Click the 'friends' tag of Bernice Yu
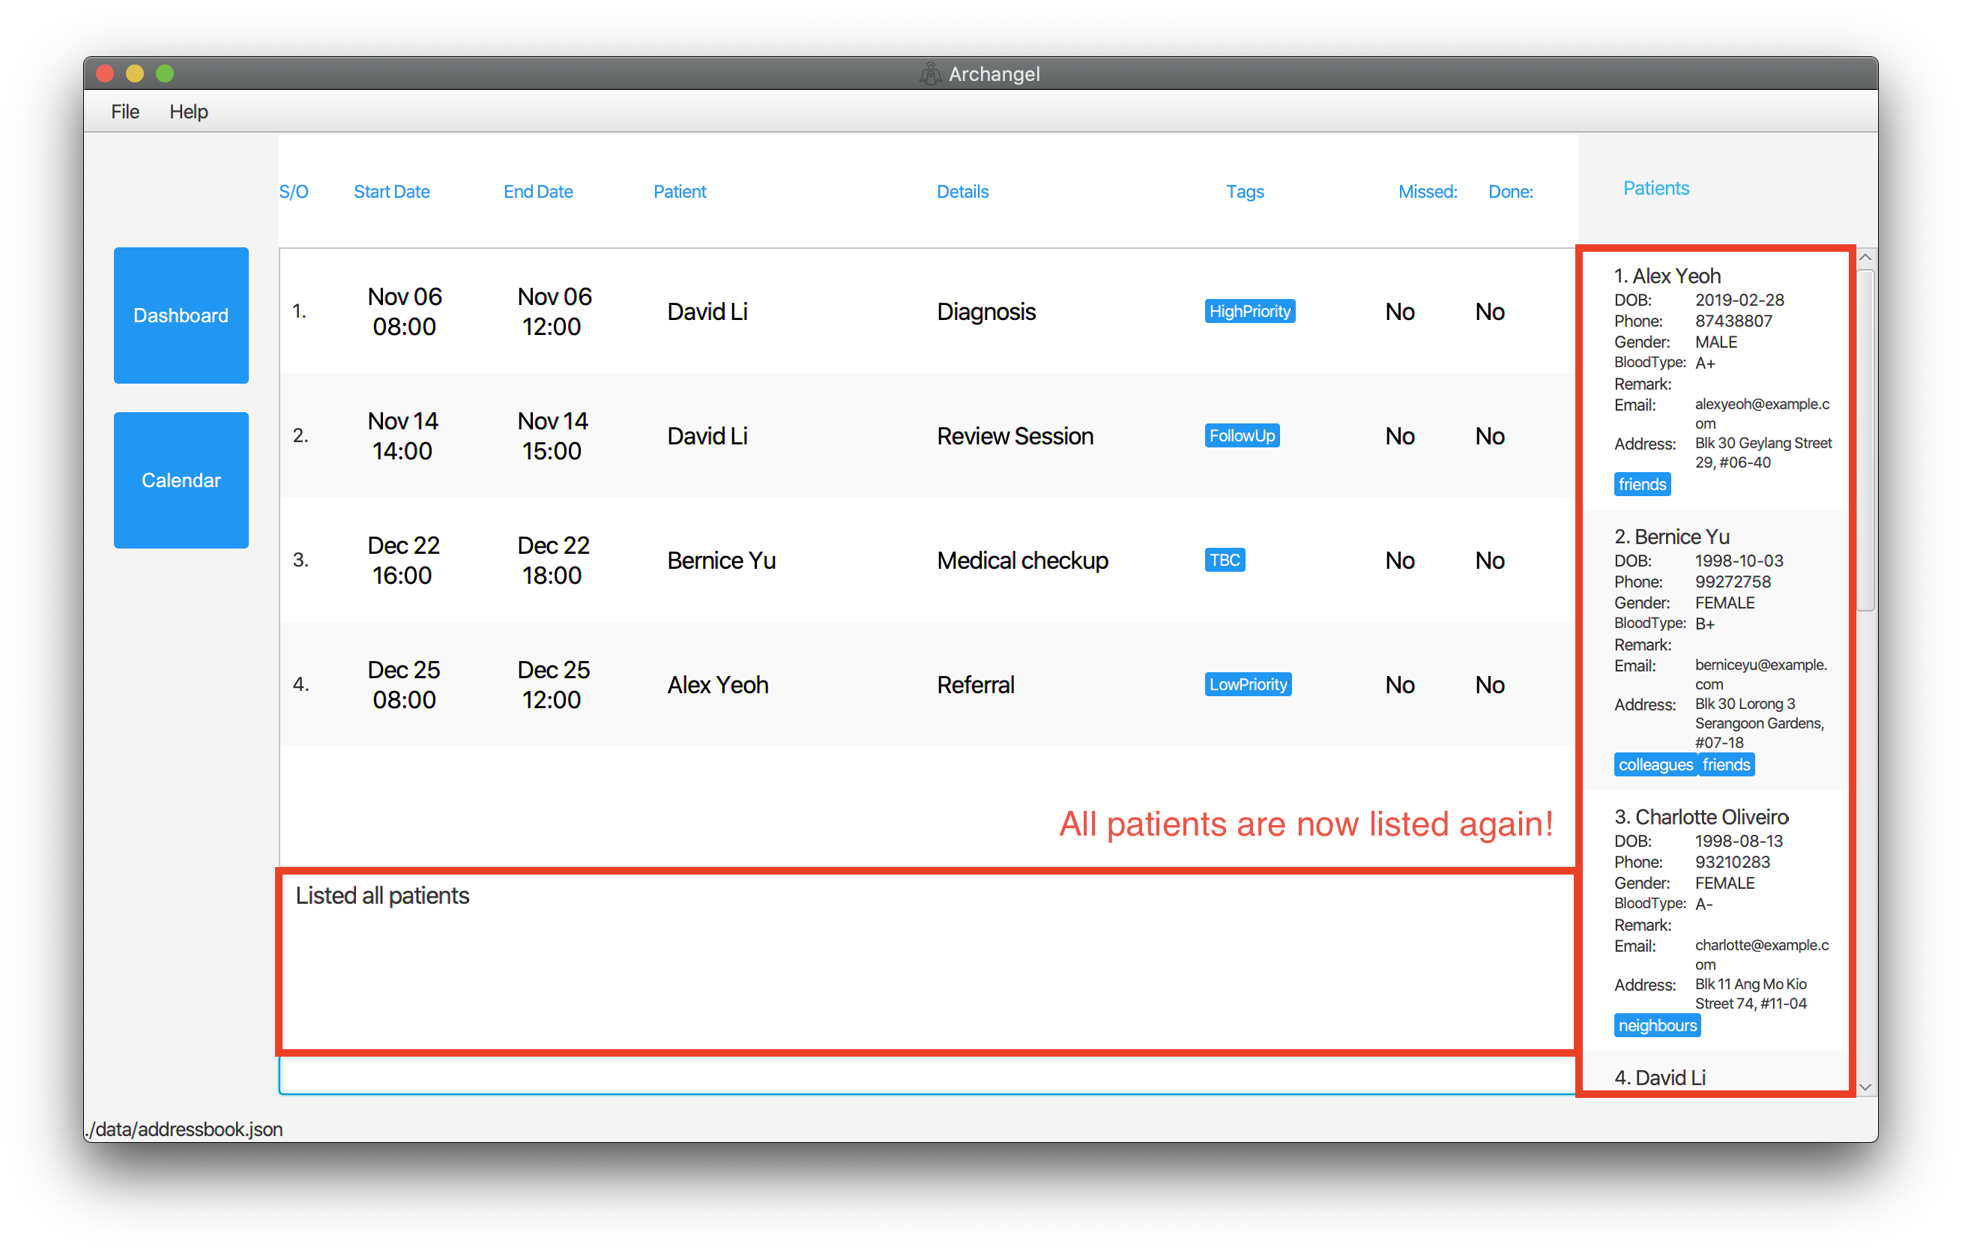 pyautogui.click(x=1726, y=765)
